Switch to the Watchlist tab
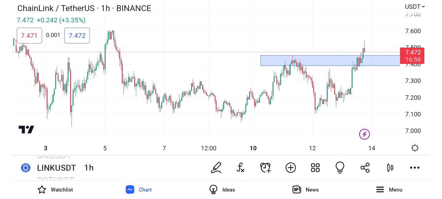This screenshot has height=199, width=442. click(x=55, y=189)
